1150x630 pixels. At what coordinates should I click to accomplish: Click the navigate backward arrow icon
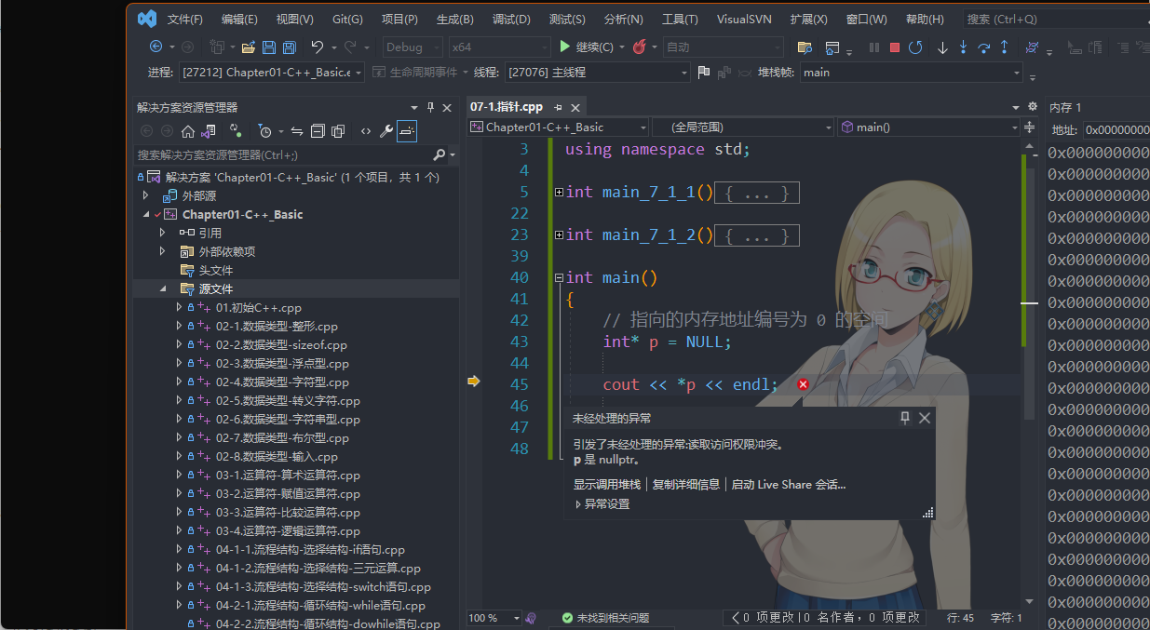click(x=156, y=47)
